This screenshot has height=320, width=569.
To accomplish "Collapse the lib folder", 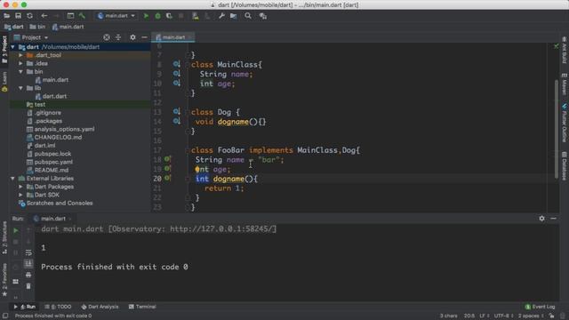I will click(20, 88).
